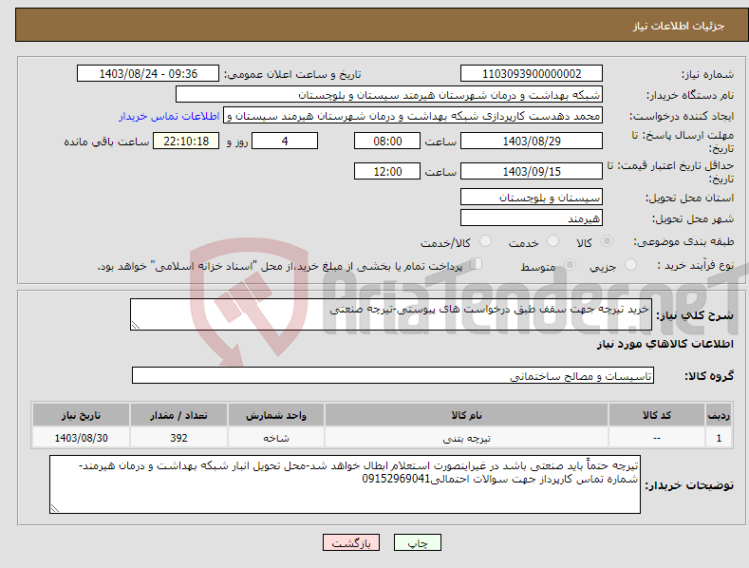This screenshot has height=568, width=749.
Task: Click the row number 1 cell
Action: [719, 438]
